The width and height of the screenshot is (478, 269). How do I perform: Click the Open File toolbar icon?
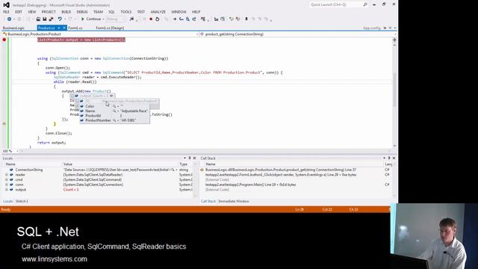point(38,19)
